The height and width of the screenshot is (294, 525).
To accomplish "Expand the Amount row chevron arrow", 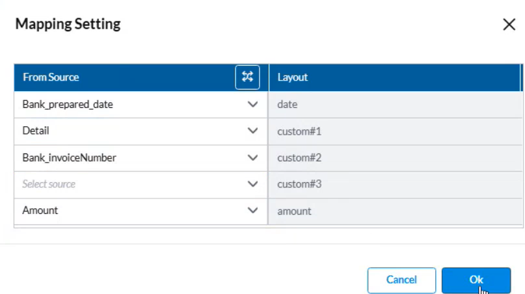I will [x=253, y=211].
